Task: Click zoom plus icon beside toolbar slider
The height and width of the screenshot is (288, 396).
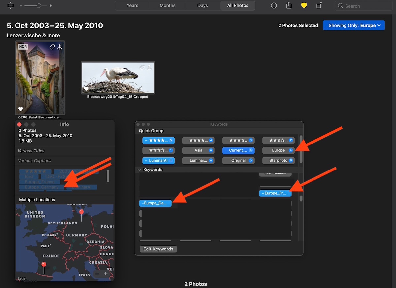Action: [x=50, y=6]
